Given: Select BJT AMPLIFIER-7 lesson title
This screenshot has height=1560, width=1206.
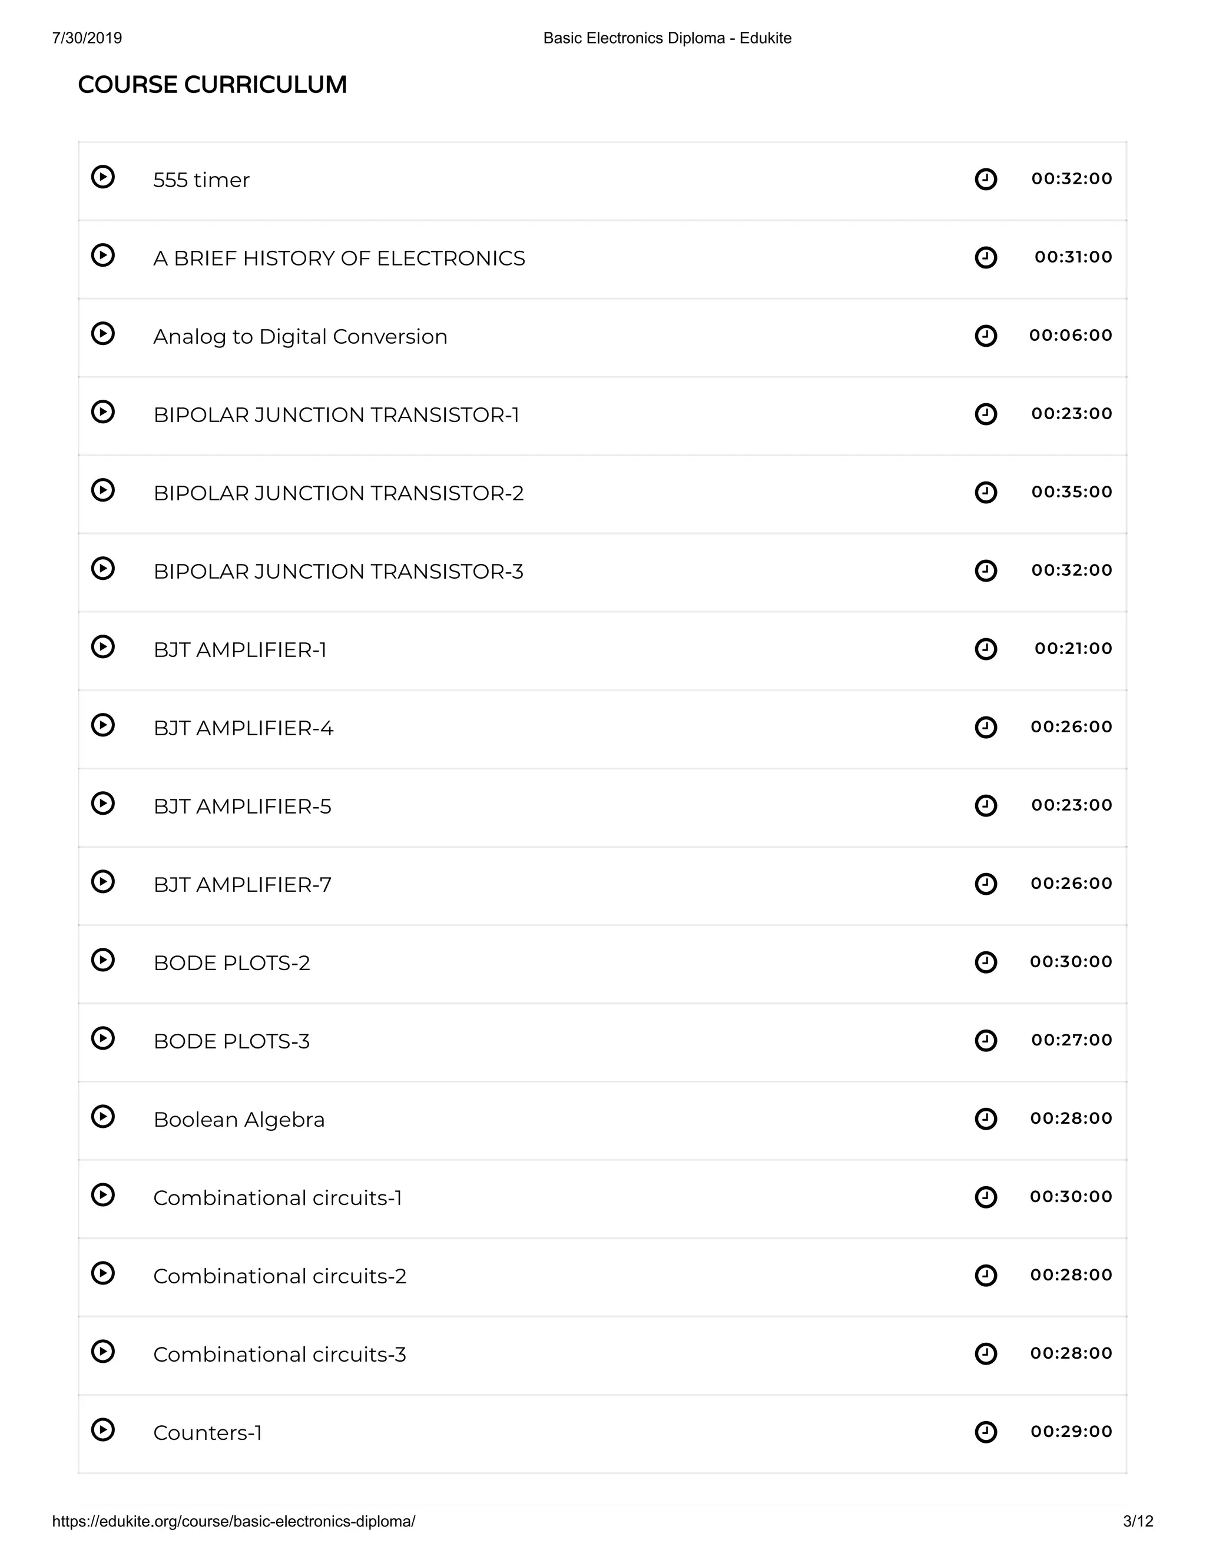Looking at the screenshot, I should 242,884.
